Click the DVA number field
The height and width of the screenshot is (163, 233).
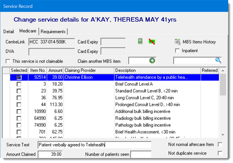click(x=52, y=52)
